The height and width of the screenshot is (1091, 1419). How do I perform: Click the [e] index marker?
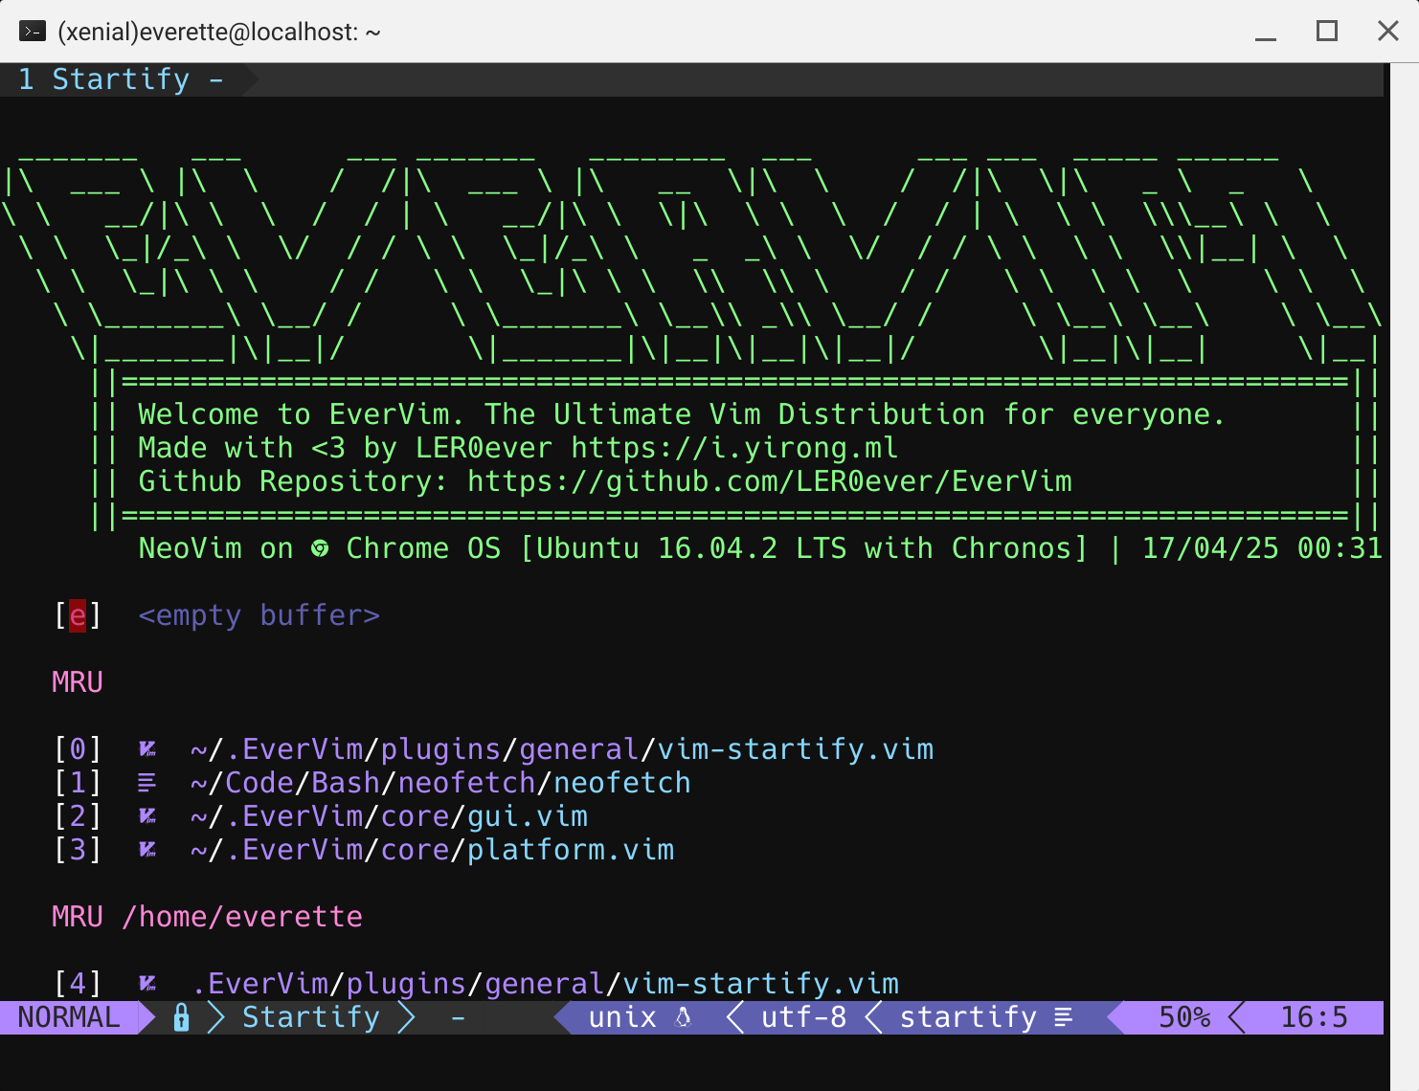(x=78, y=615)
